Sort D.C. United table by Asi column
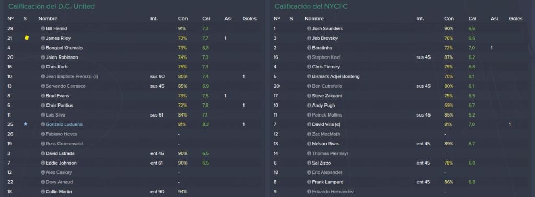535x197 pixels. point(228,19)
